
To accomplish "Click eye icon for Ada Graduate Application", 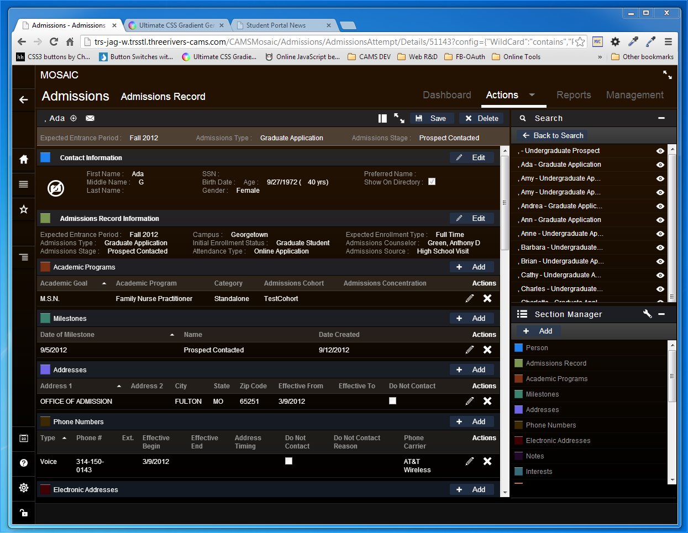I will pos(660,165).
